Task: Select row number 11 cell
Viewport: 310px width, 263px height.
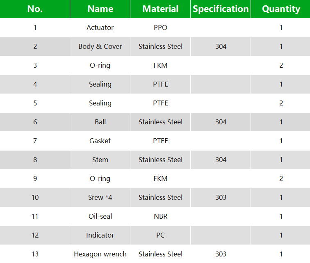Action: [35, 217]
